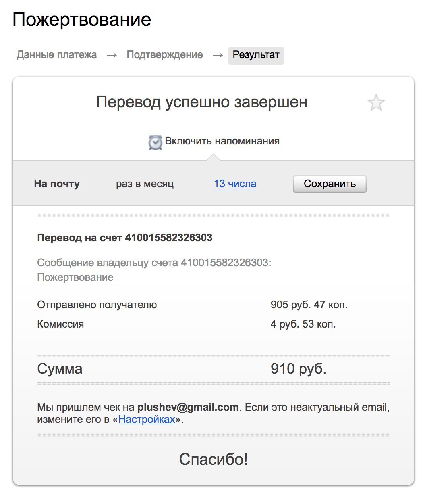Viewport: 423px width, 489px height.
Task: Toggle the "Включить напоминания" reminders option
Action: pos(222,141)
